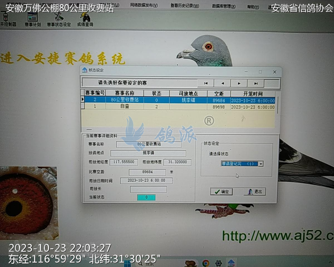Click the cyan 当前状态 box showing 0
The width and height of the screenshot is (334, 267).
tap(146, 197)
